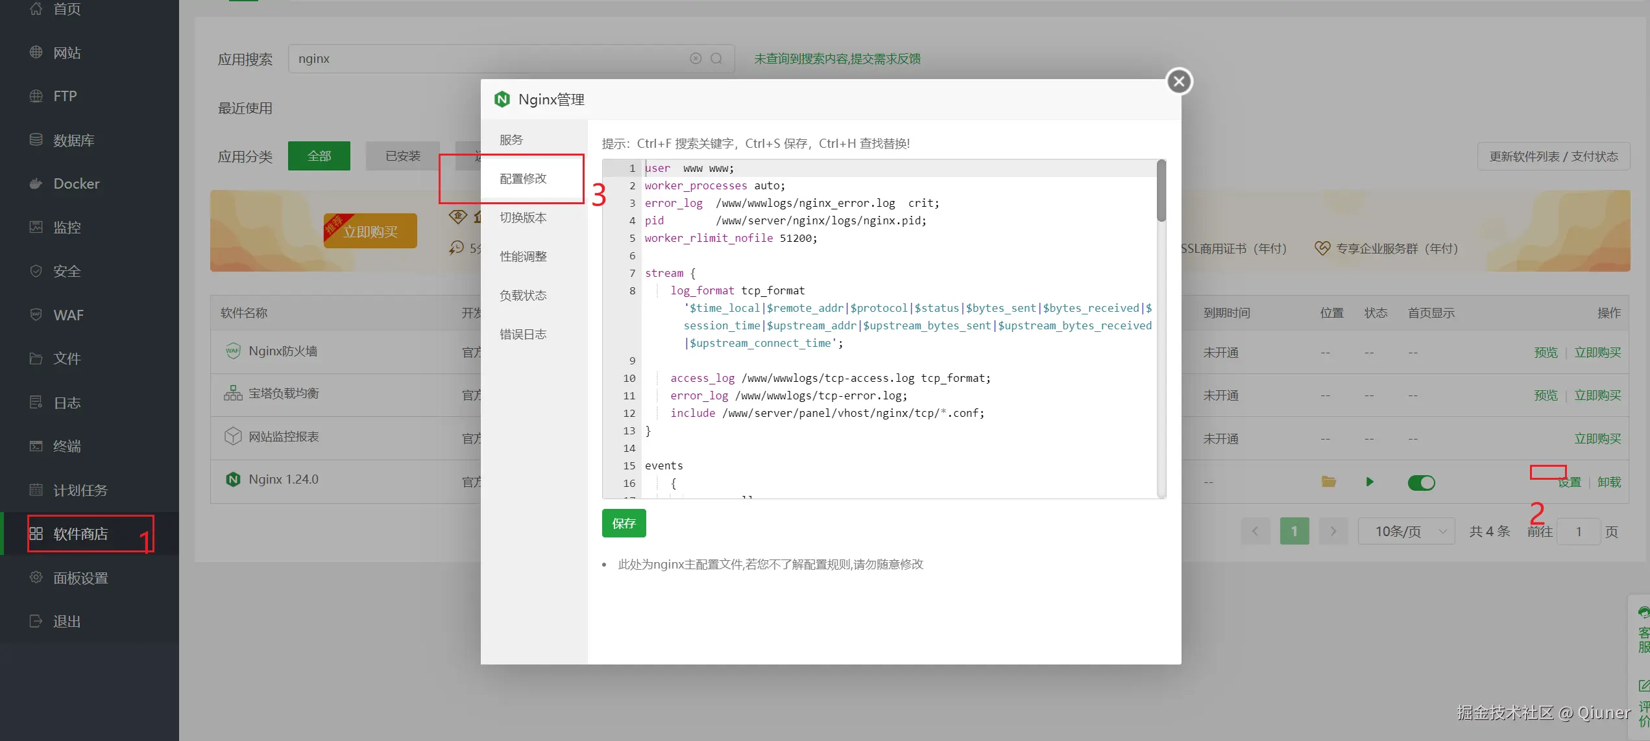The image size is (1650, 741).
Task: Select 已安装 category filter
Action: click(402, 156)
